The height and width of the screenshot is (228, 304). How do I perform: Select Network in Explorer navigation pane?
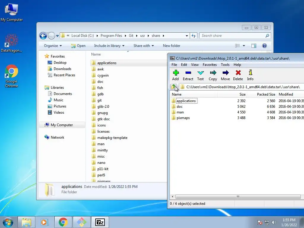click(x=57, y=137)
